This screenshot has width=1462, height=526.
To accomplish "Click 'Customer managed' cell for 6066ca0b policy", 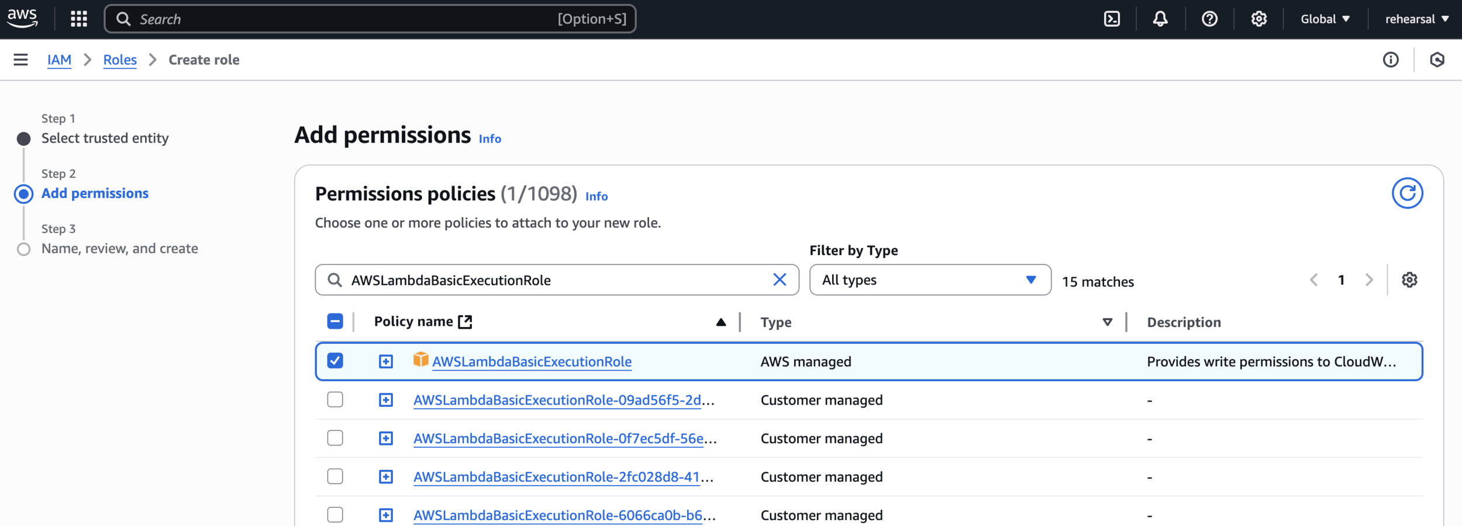I will 822,515.
